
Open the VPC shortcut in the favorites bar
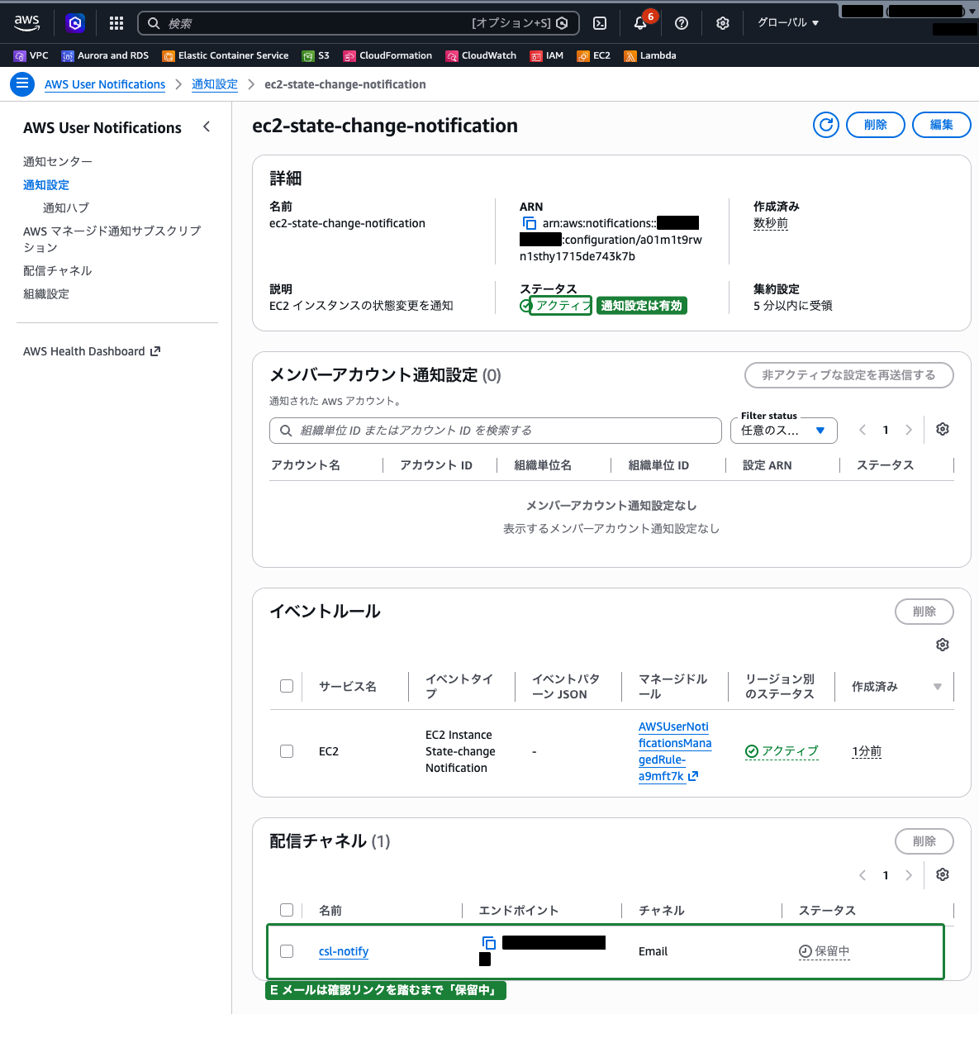[x=31, y=55]
